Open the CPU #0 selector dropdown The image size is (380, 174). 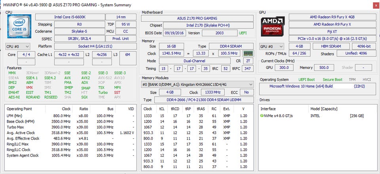tap(18, 46)
